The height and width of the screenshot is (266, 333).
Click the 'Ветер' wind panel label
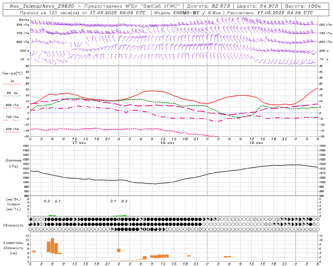(24, 20)
